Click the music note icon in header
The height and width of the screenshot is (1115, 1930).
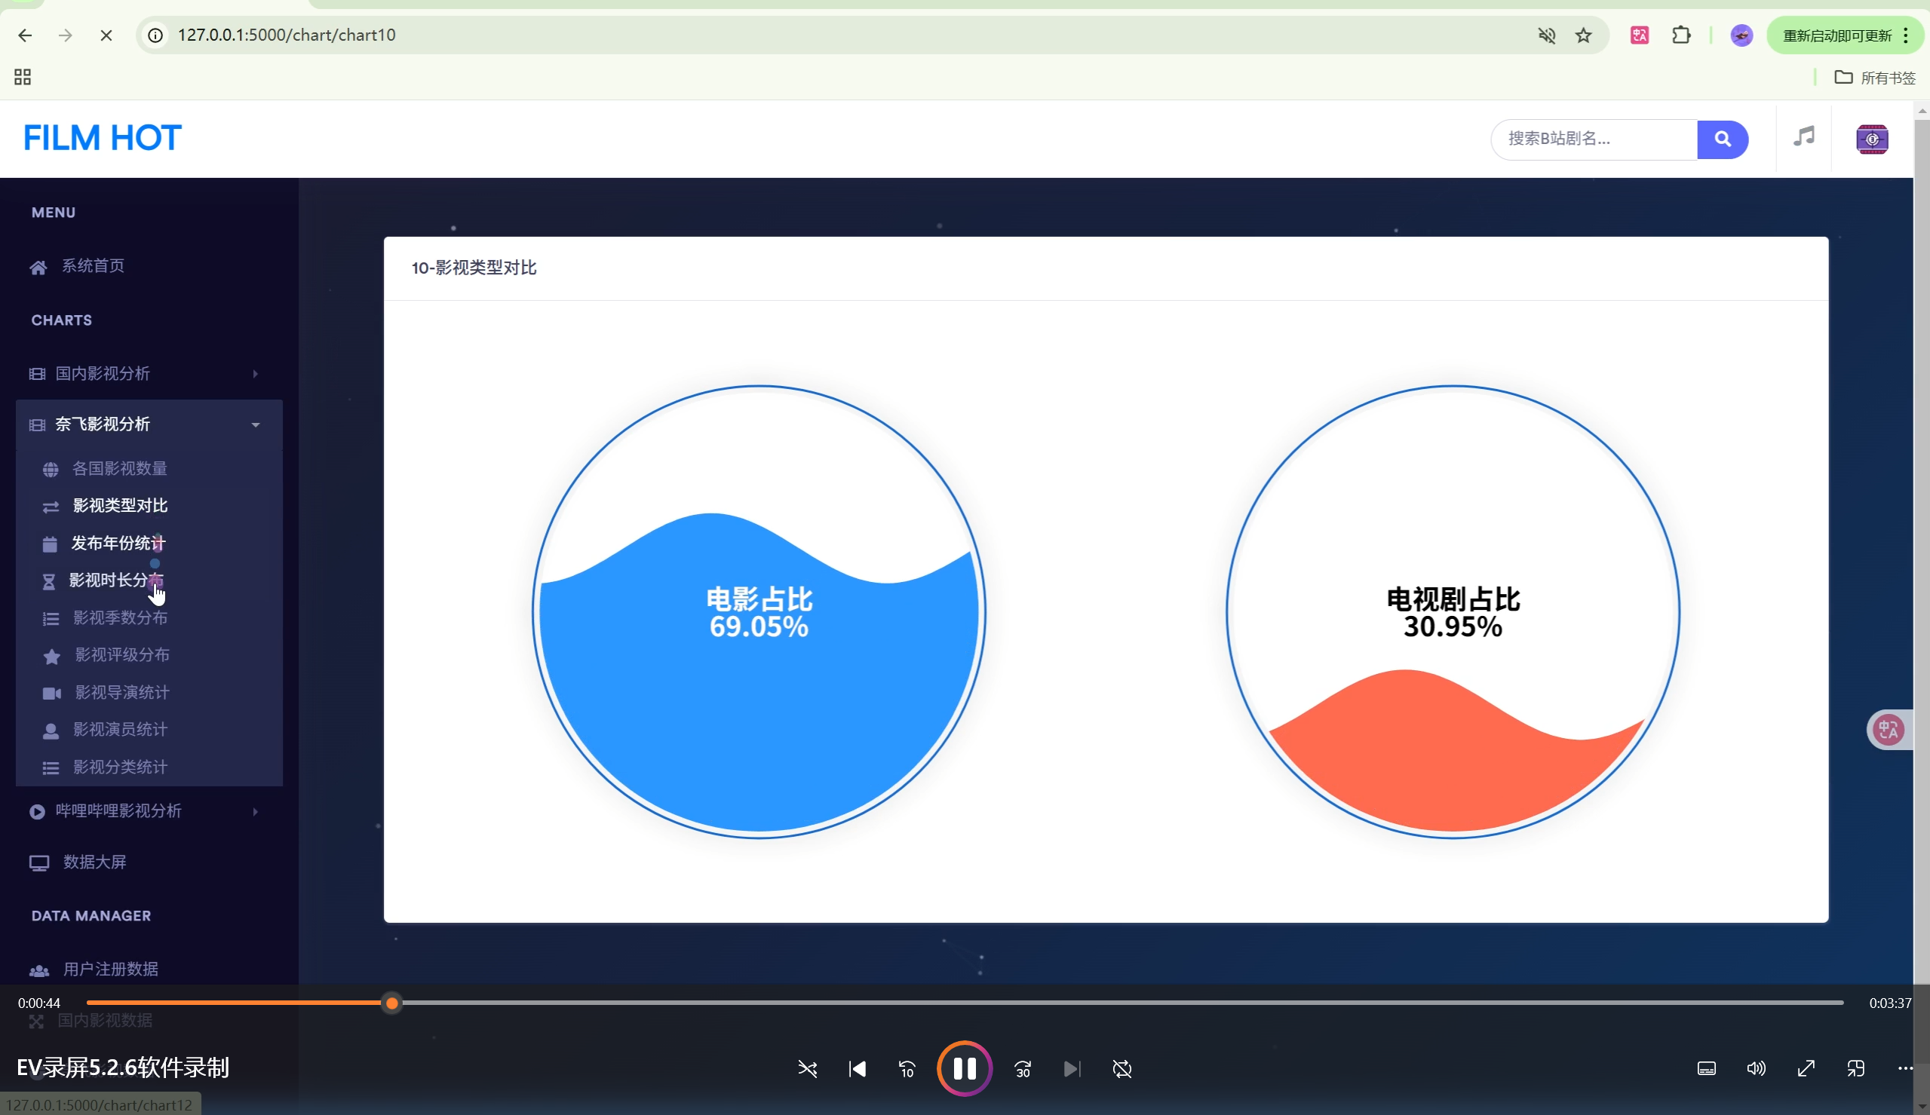coord(1803,137)
